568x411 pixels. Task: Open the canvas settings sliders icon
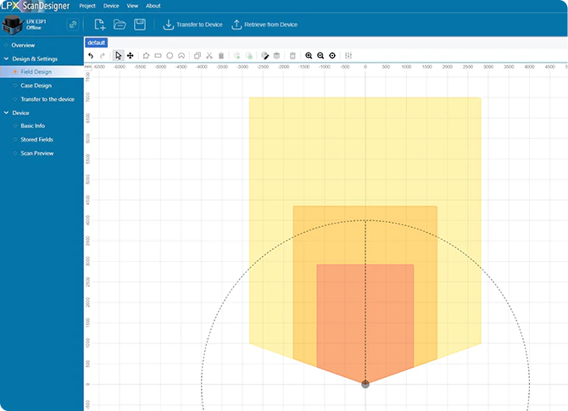(x=348, y=55)
